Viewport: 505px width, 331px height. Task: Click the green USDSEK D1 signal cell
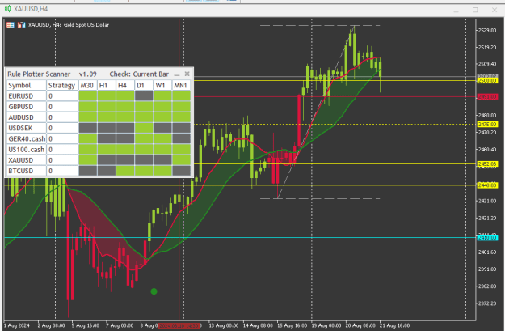click(144, 128)
